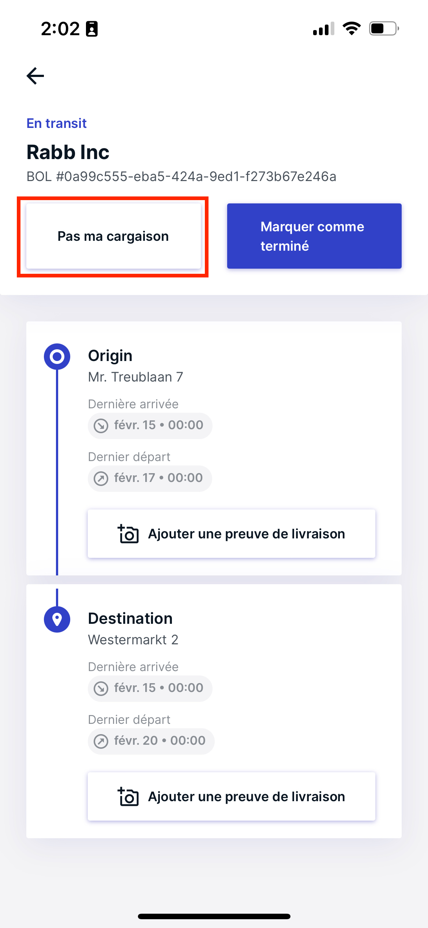Click Origin departure arrow icon

point(101,478)
